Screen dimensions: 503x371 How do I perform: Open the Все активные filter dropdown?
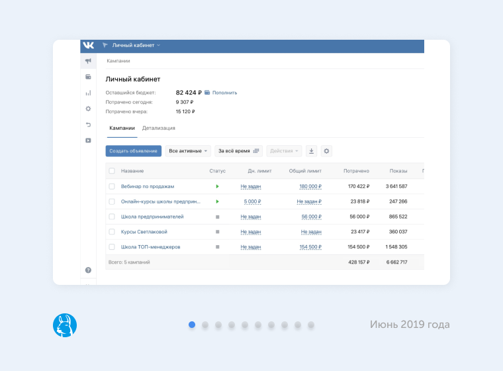tap(188, 151)
